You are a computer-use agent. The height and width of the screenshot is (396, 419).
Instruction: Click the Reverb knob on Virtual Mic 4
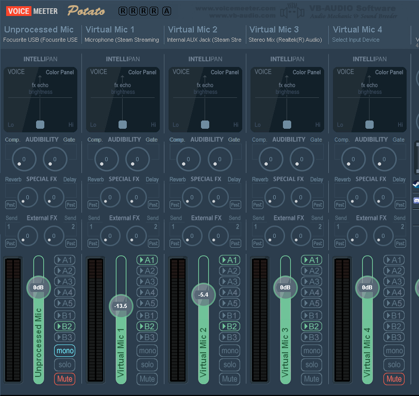(x=357, y=197)
